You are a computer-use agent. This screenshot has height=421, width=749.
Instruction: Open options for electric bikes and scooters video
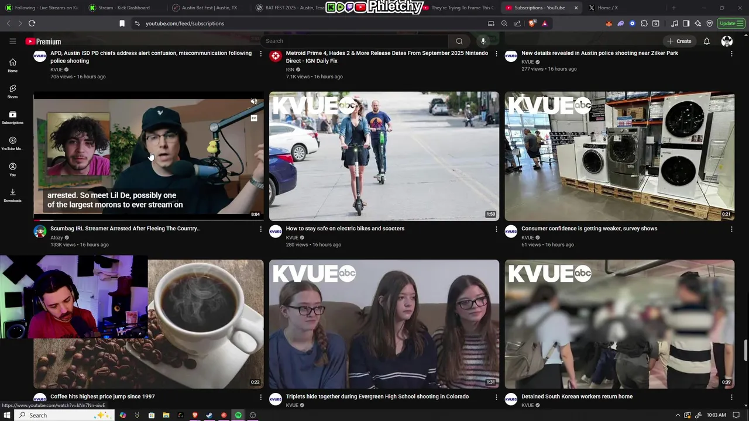click(x=496, y=229)
